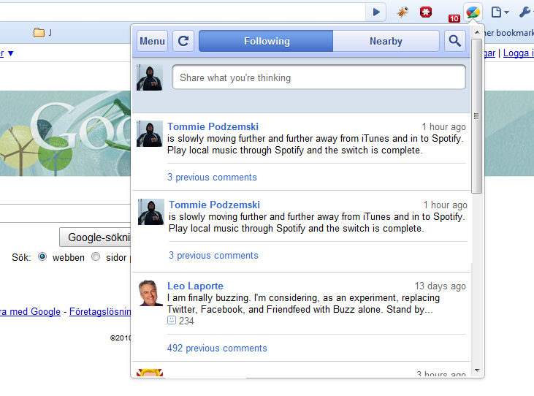The width and height of the screenshot is (534, 396).
Task: Open the red asterisk extension icon
Action: coord(426,12)
